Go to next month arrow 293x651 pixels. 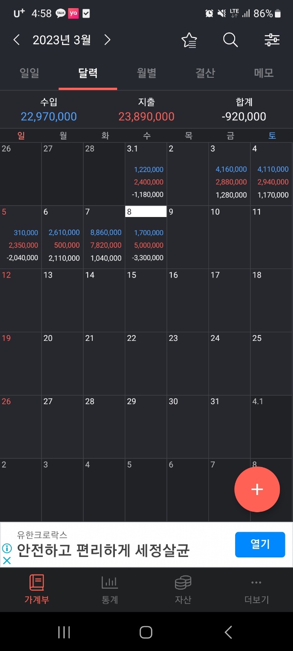tap(107, 40)
